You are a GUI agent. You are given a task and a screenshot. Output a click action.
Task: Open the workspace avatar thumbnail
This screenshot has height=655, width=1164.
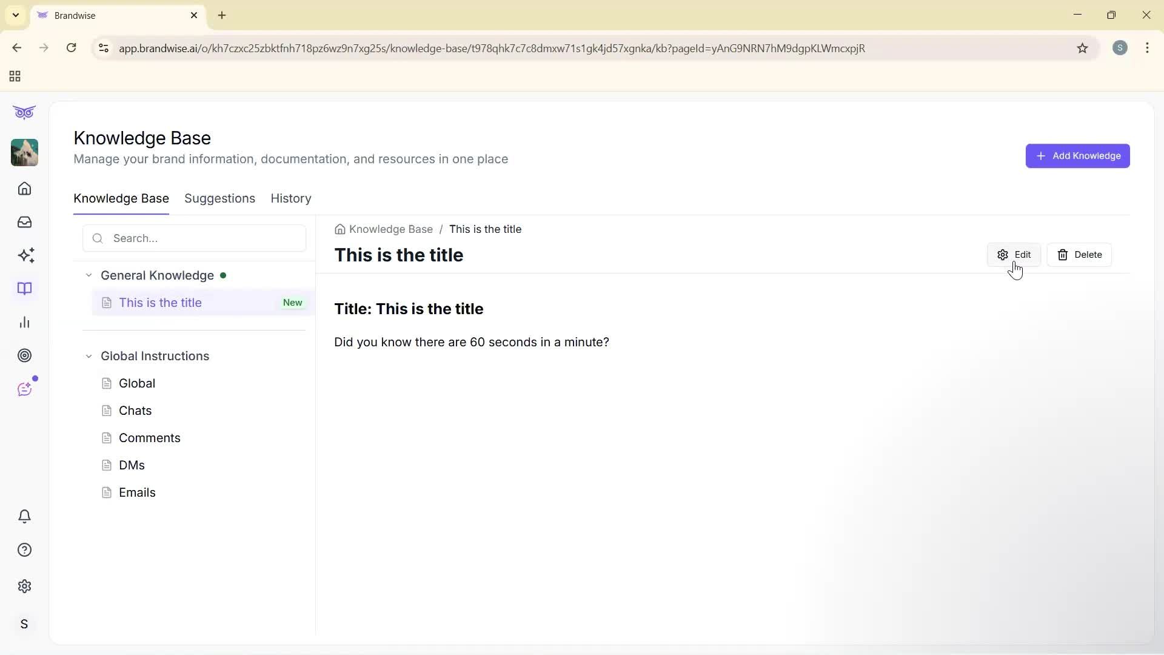24,153
